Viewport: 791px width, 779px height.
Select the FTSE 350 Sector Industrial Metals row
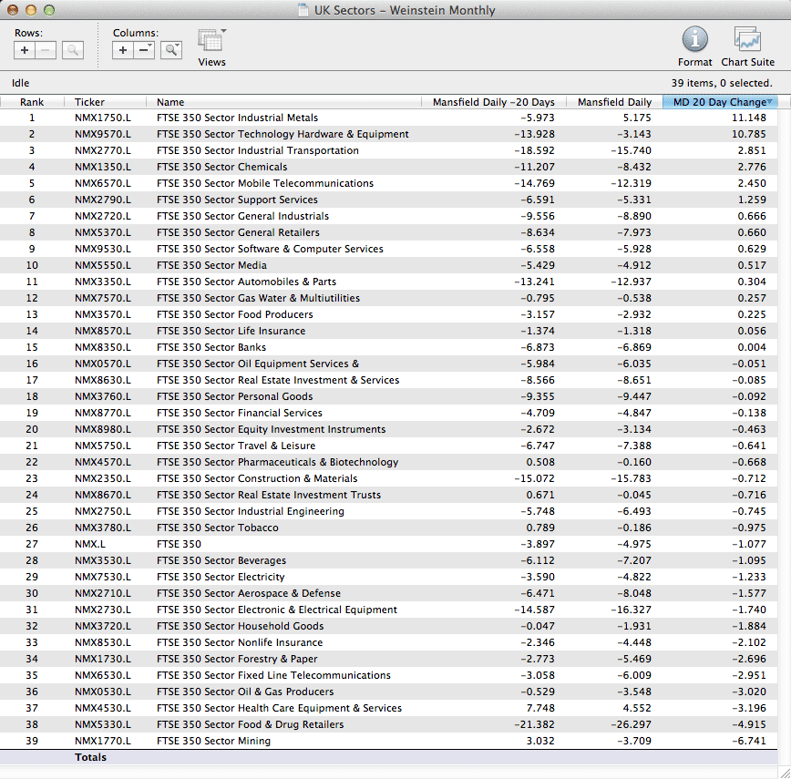(x=237, y=118)
